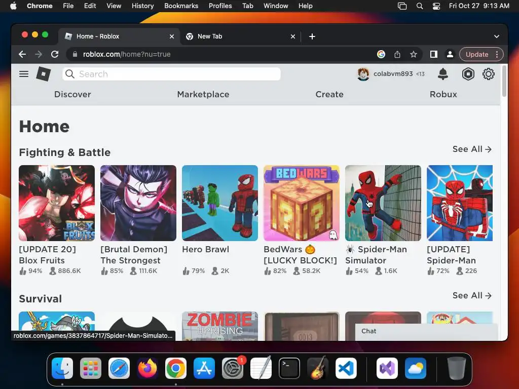
Task: Bookmark this page with star icon
Action: coord(414,54)
